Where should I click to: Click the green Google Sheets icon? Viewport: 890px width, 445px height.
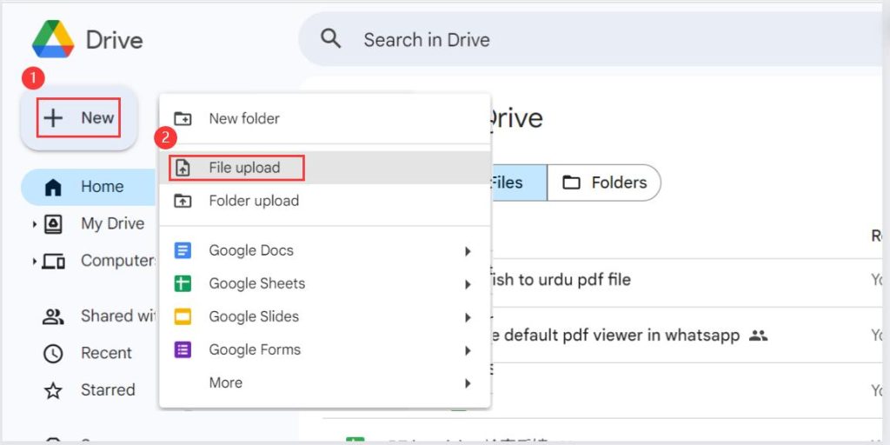pyautogui.click(x=183, y=283)
